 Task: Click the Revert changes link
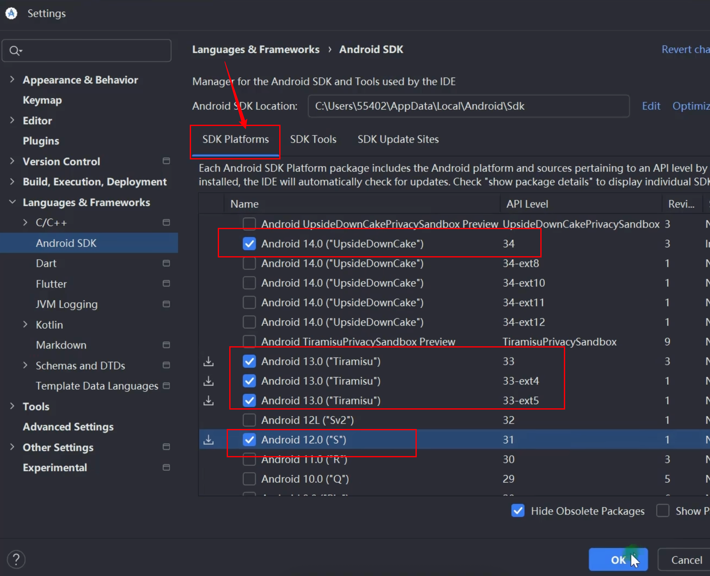coord(685,49)
